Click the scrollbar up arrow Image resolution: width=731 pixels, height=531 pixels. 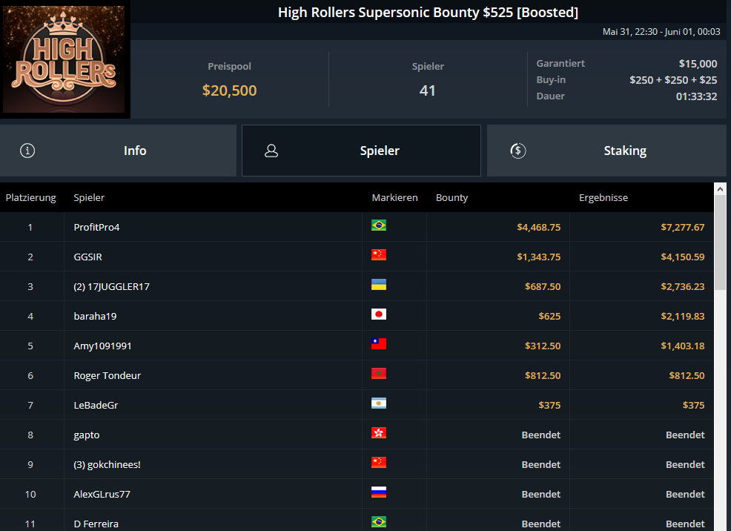pyautogui.click(x=721, y=189)
